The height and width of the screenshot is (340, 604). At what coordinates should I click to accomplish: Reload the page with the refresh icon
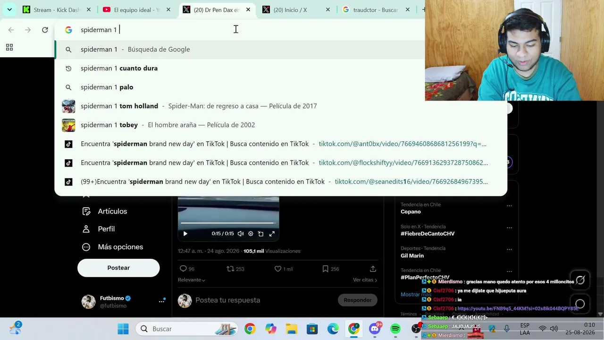45,30
